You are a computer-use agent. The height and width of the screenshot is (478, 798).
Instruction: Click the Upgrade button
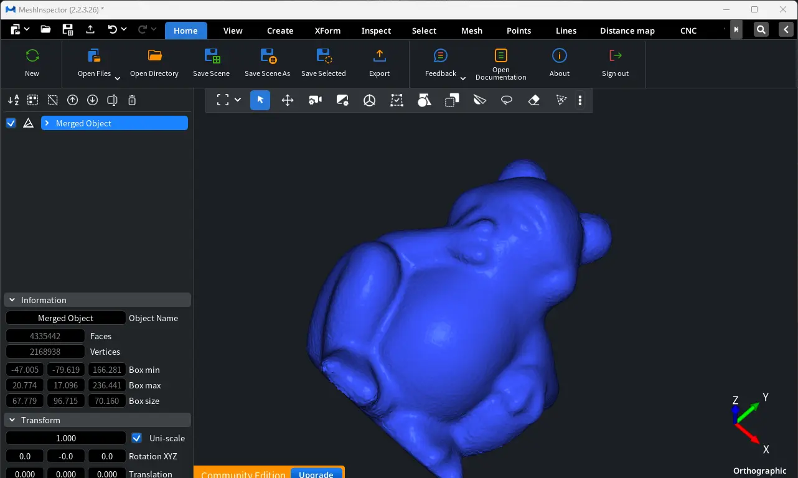316,474
